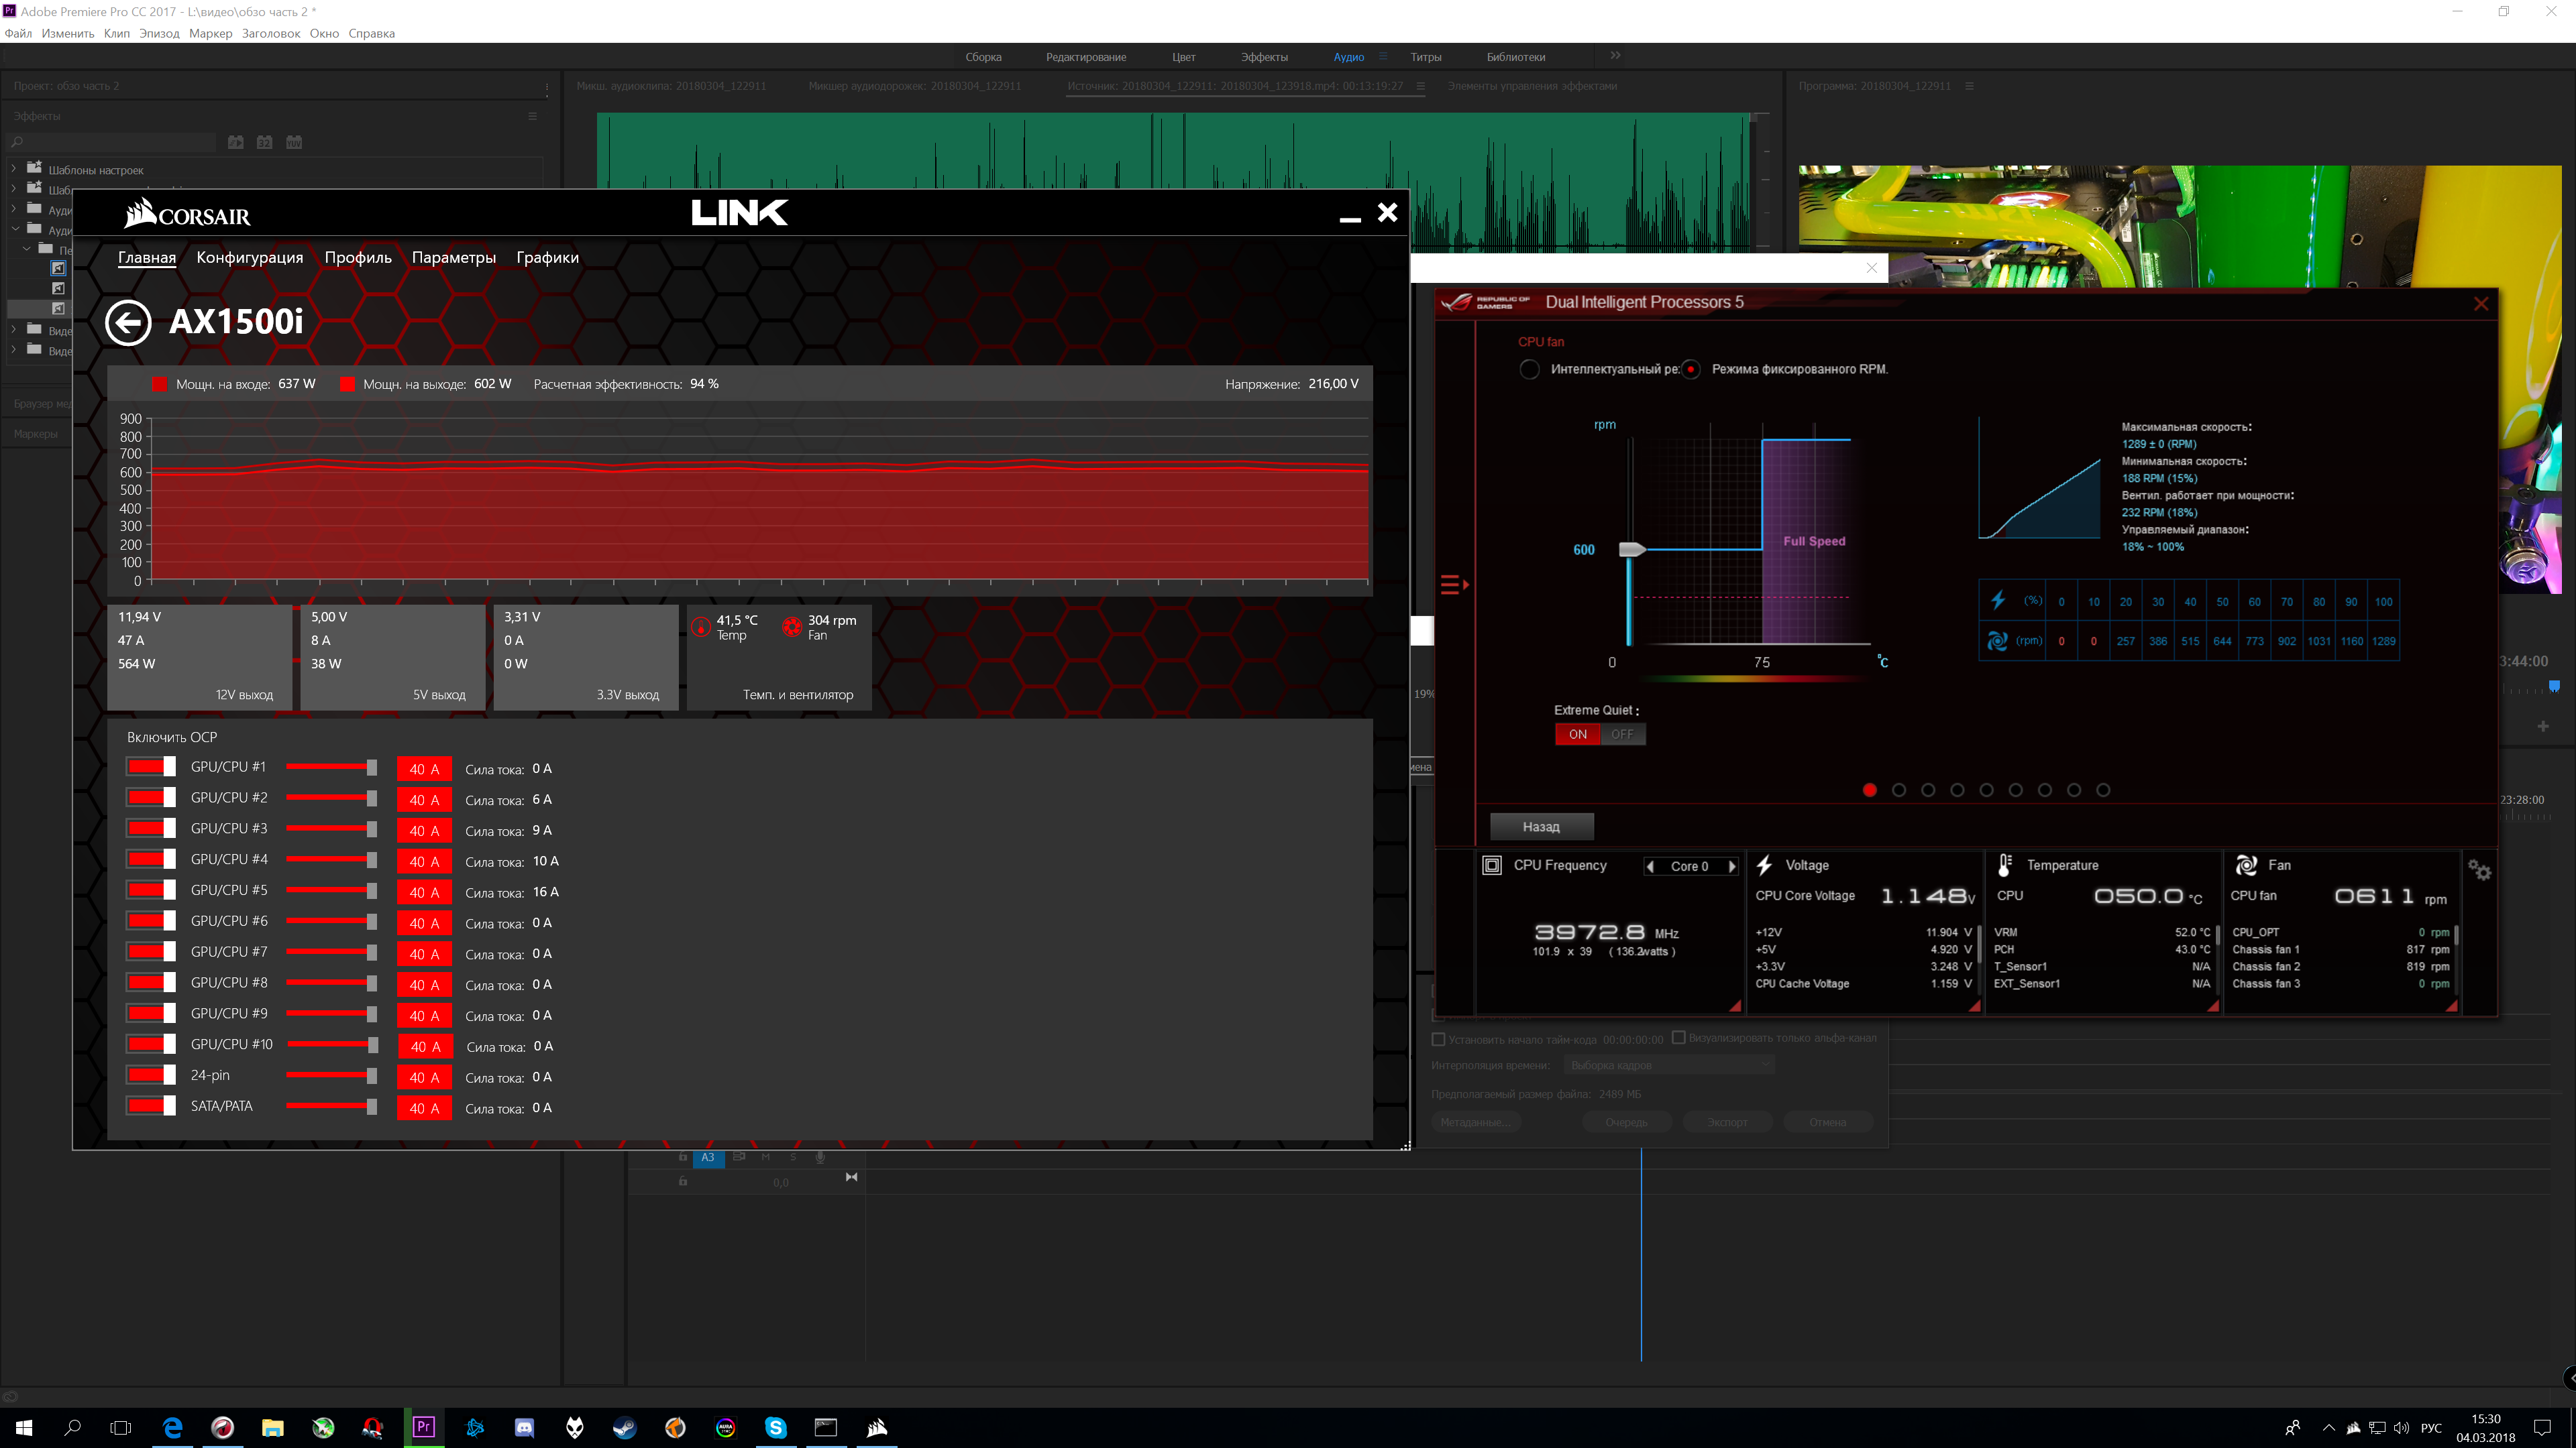Toggle the GPU/CPU #1 OCP switch
2576x1448 pixels.
coord(151,766)
